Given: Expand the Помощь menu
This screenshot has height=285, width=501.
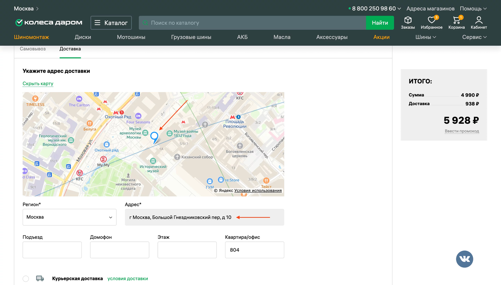Looking at the screenshot, I should [473, 9].
